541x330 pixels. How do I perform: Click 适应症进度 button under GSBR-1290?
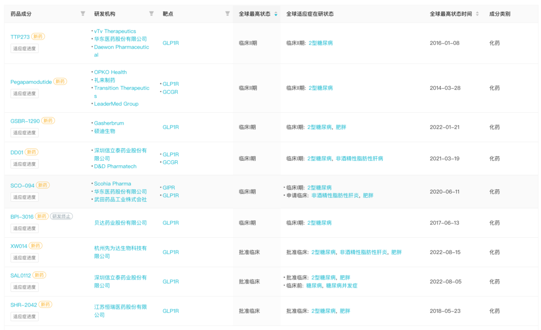pyautogui.click(x=25, y=133)
